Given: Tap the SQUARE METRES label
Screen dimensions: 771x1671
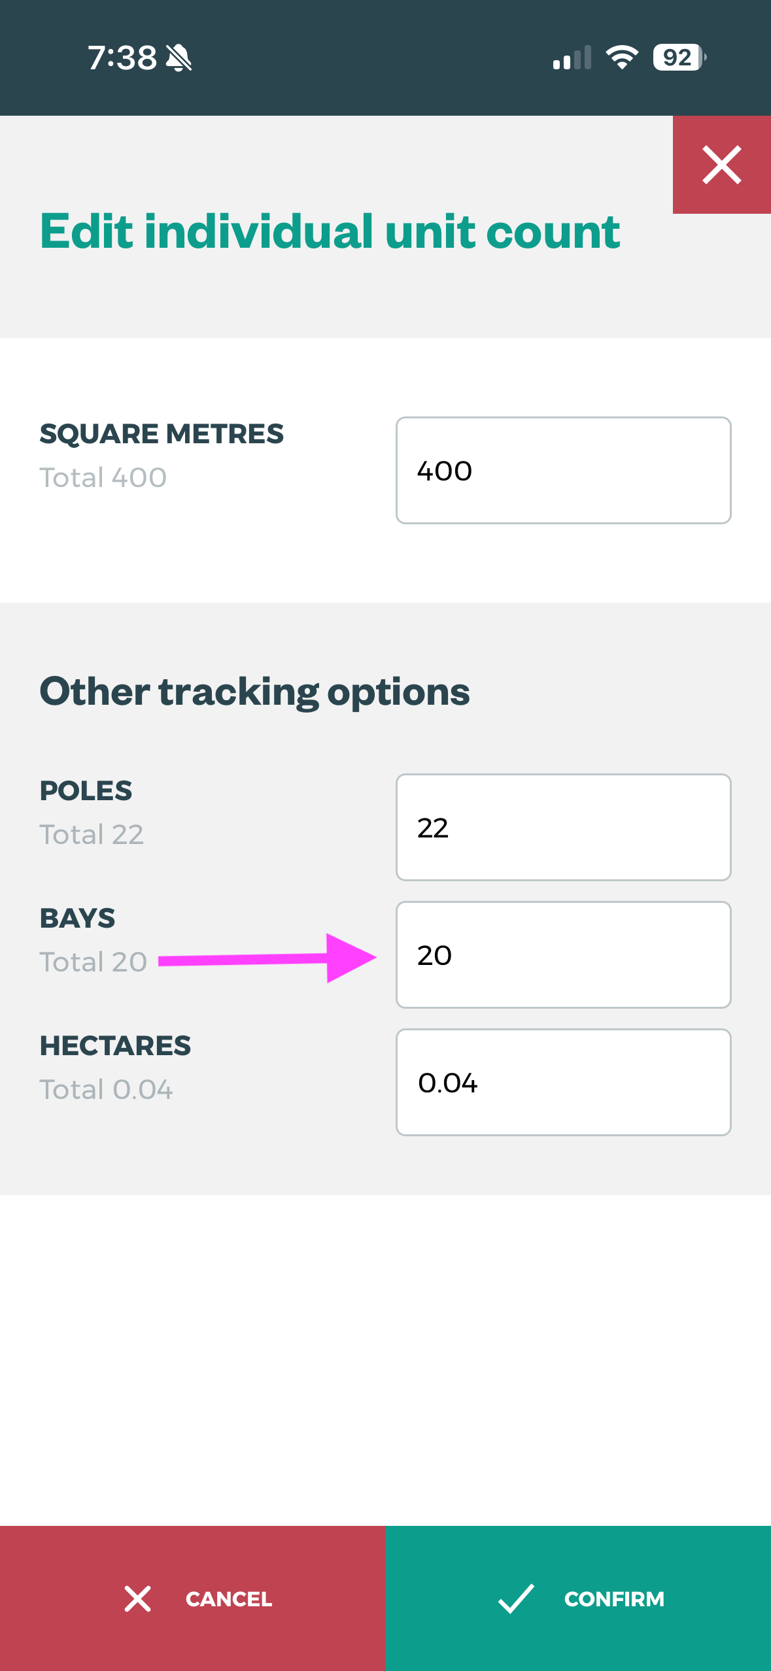Looking at the screenshot, I should click(x=162, y=433).
